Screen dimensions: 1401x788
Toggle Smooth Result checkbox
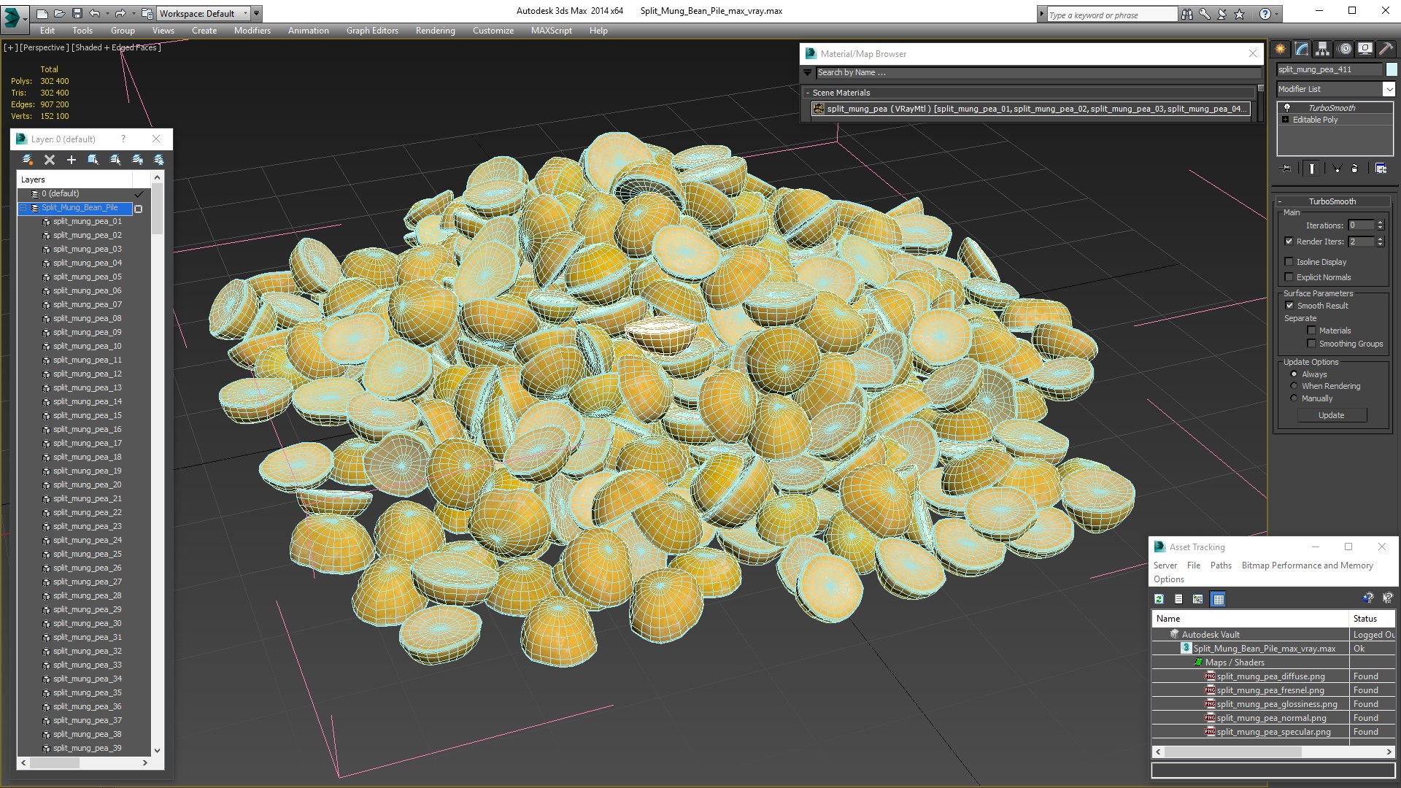1289,306
